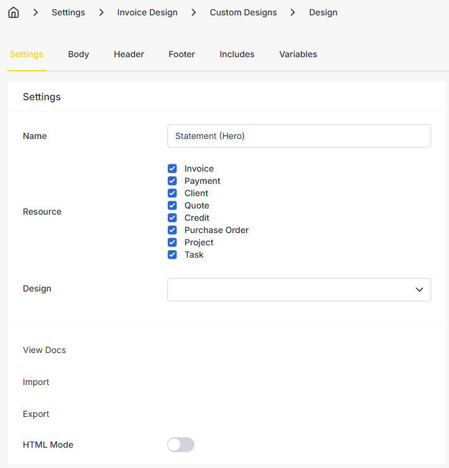
Task: Select the Includes tab
Action: (x=237, y=54)
